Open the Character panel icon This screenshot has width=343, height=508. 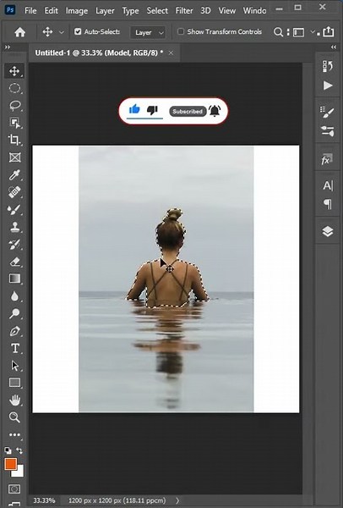tap(328, 185)
